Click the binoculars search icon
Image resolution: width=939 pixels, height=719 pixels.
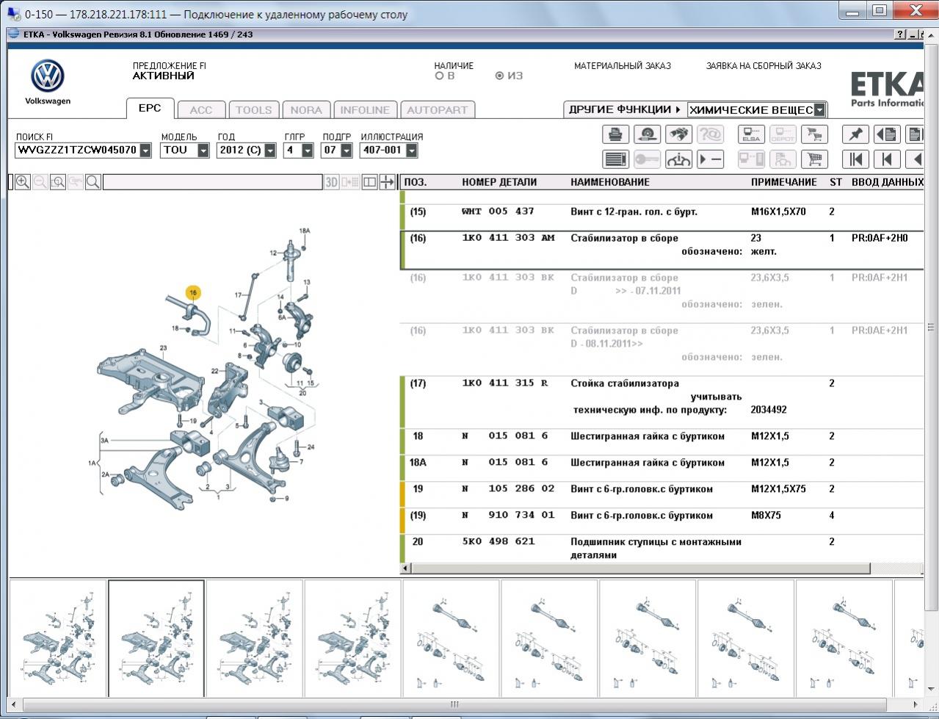tap(679, 134)
